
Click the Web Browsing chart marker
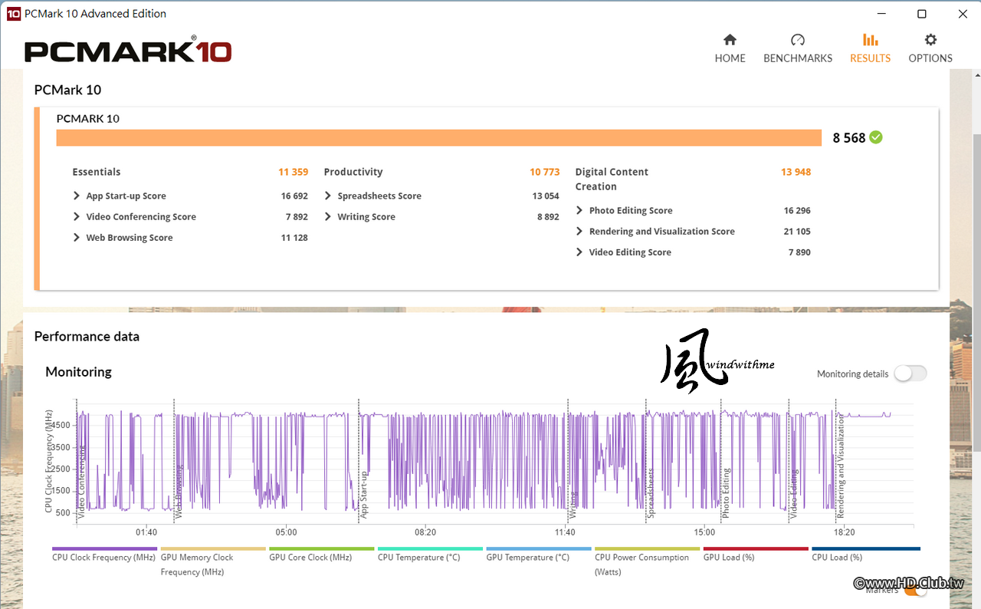(179, 492)
